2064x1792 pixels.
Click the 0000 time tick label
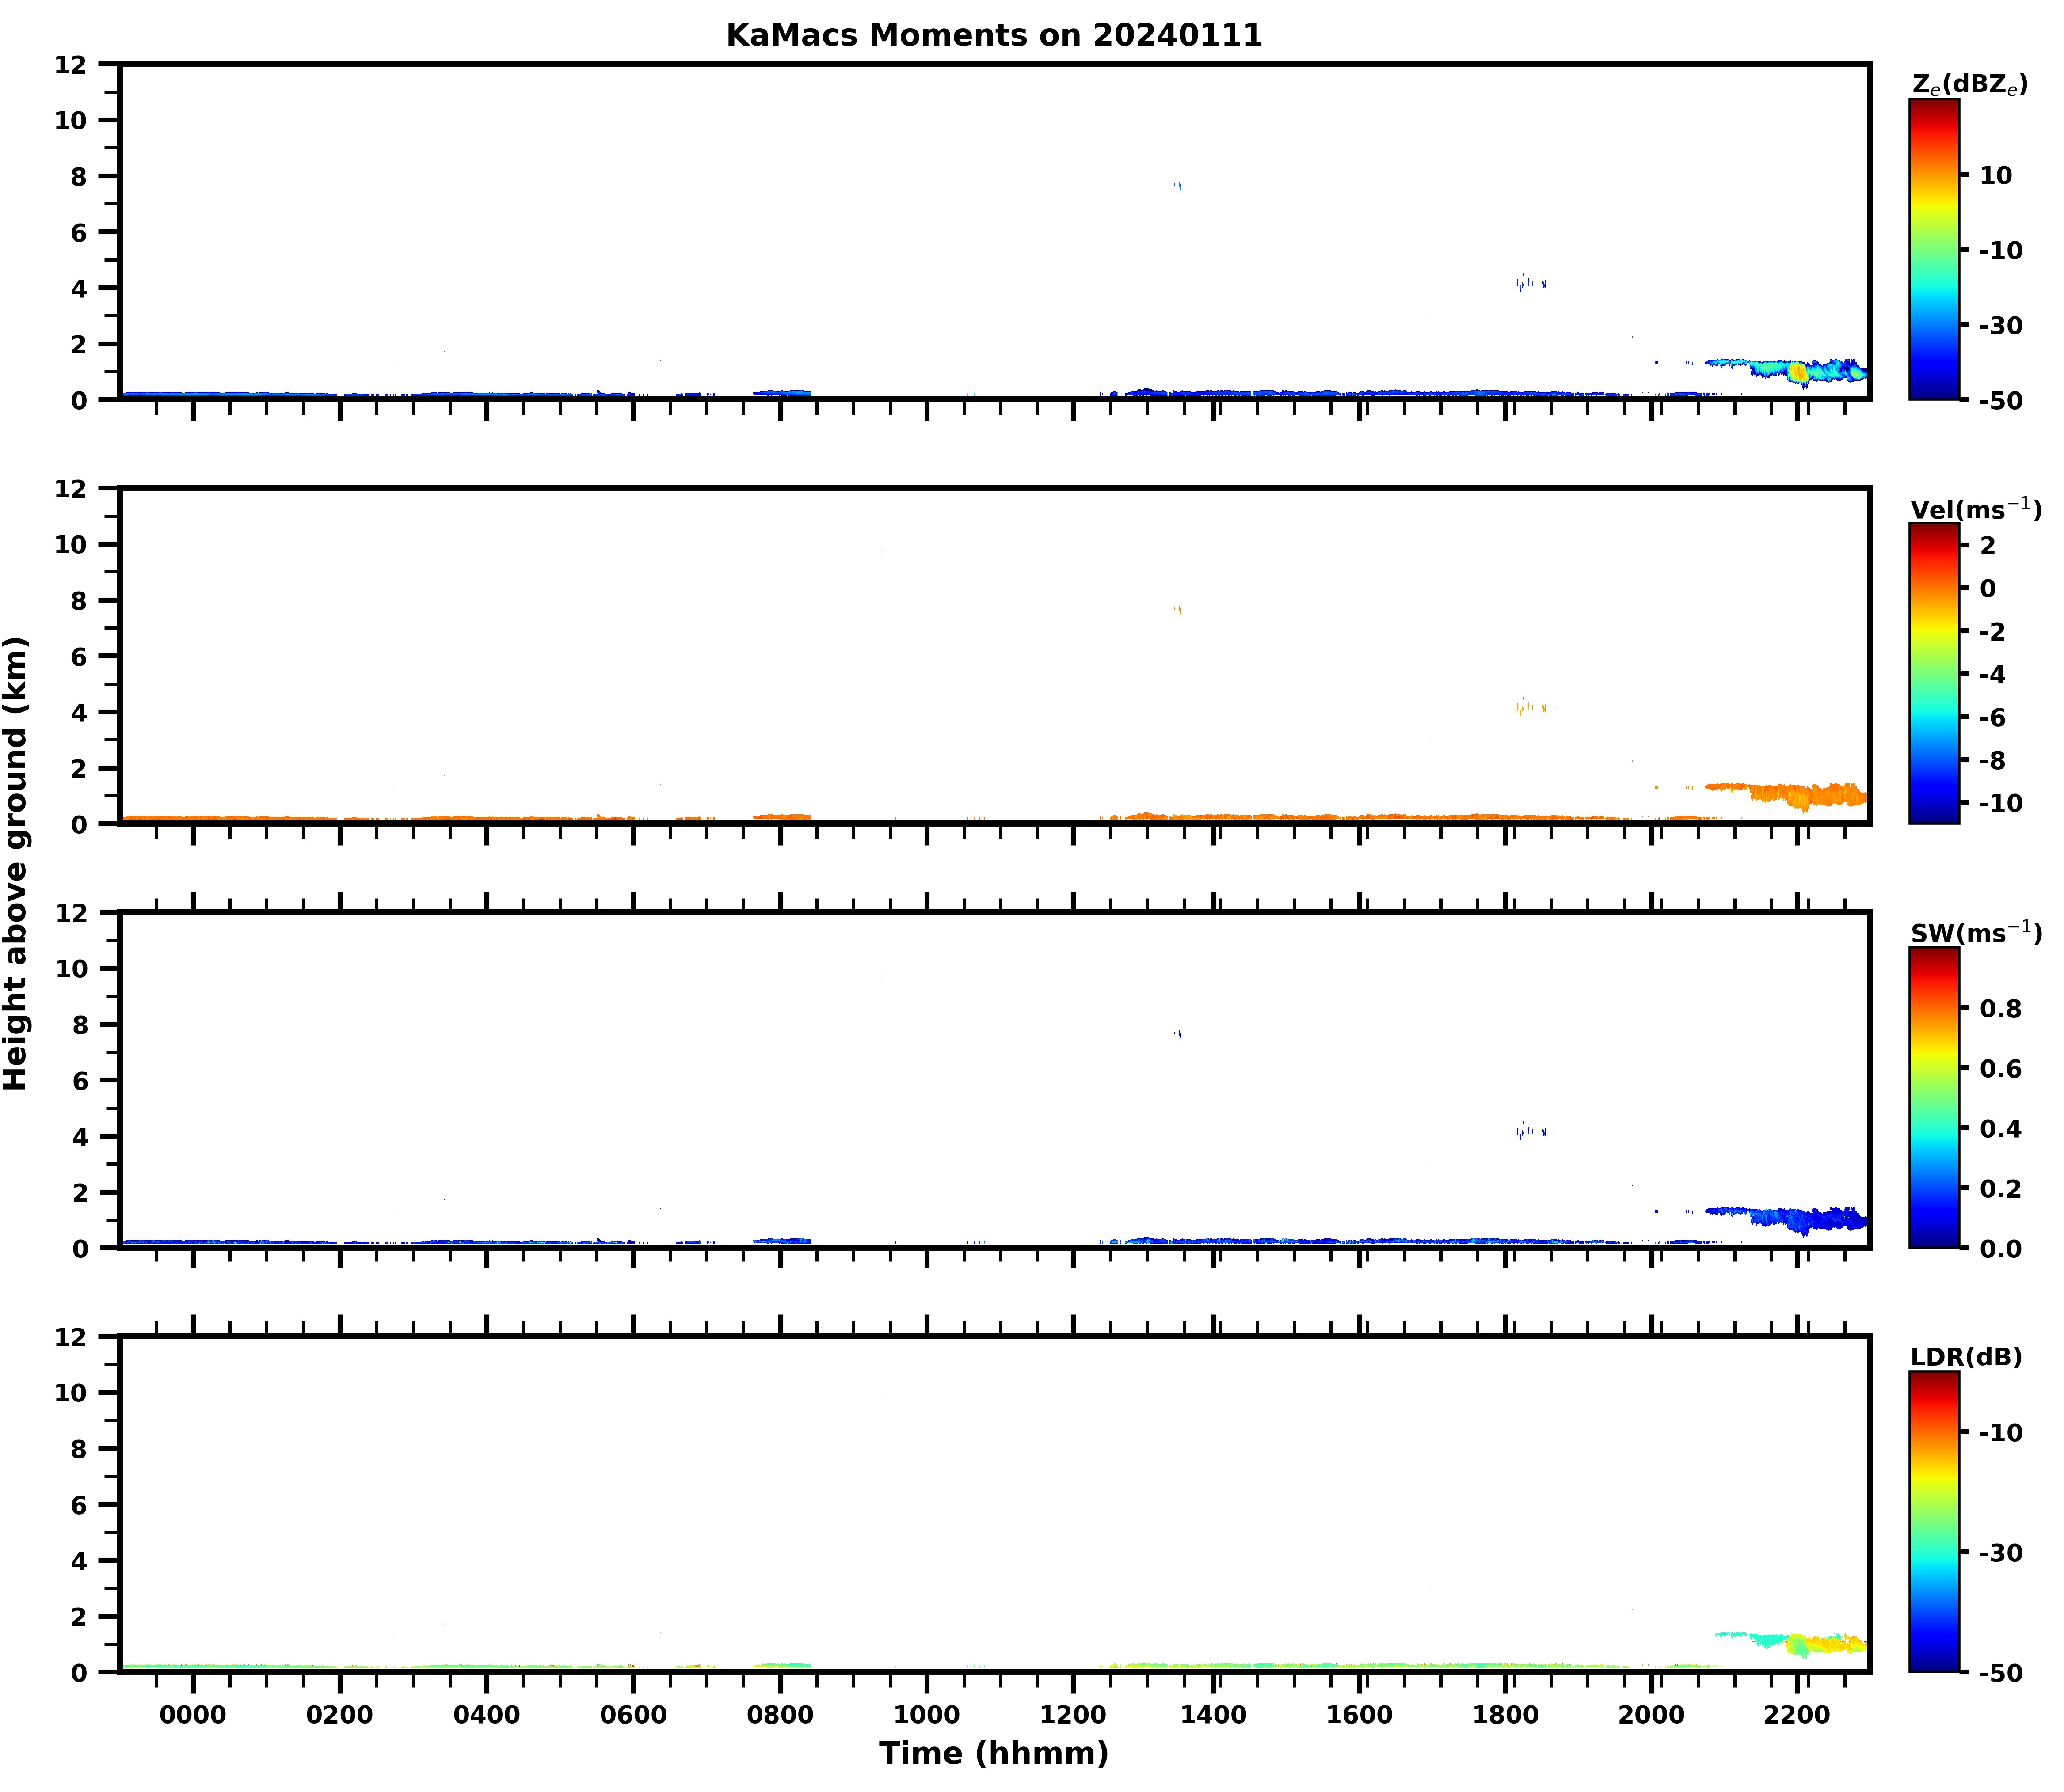tap(193, 1715)
